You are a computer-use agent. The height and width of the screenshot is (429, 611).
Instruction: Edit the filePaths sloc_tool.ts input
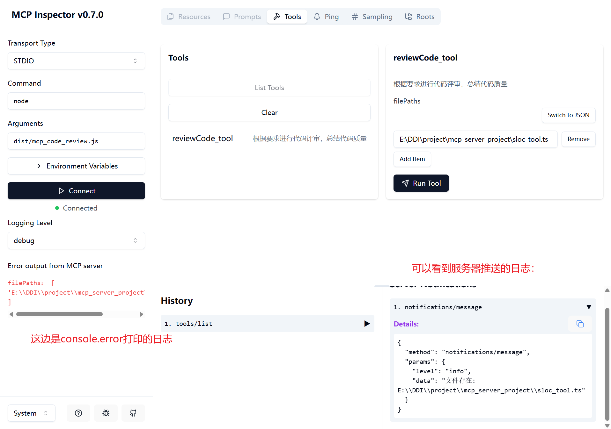point(475,139)
